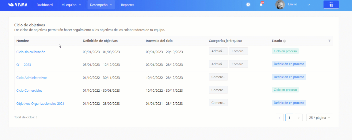The width and height of the screenshot is (352, 140).
Task: Click Comerc... tag in Objetivos Organizacionales row
Action: click(218, 103)
